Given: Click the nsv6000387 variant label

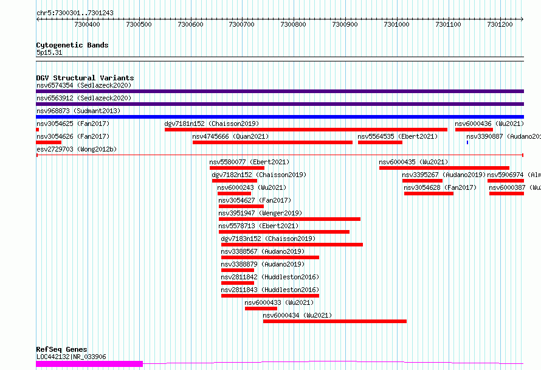Looking at the screenshot, I should pyautogui.click(x=515, y=187).
